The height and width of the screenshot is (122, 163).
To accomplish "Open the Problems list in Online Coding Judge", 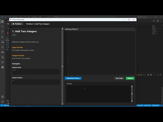I will [17, 24].
